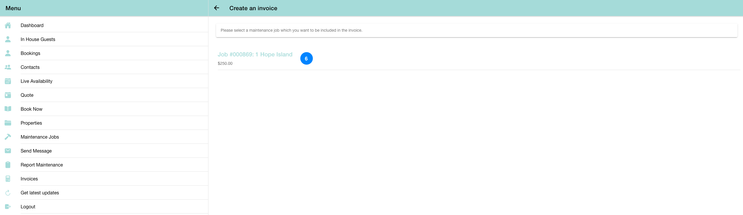Click the envelope icon beside Send Message
Viewport: 743px width, 215px height.
tap(8, 151)
